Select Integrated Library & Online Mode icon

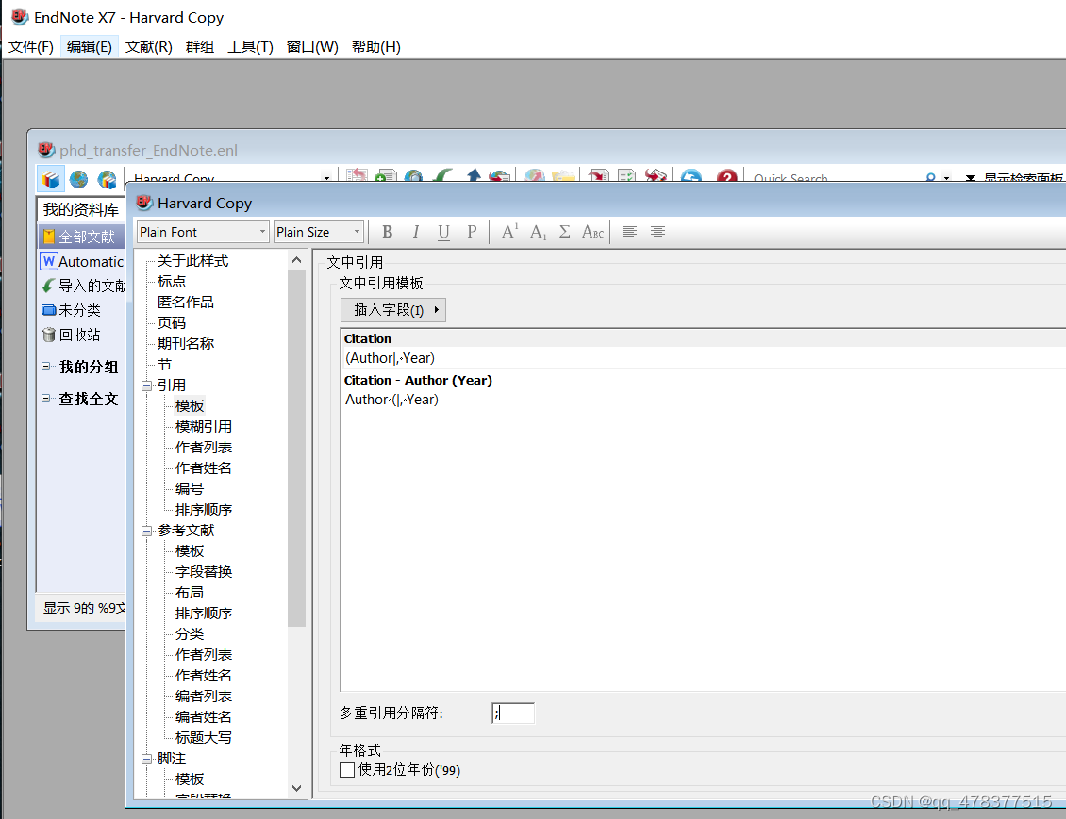pos(108,179)
